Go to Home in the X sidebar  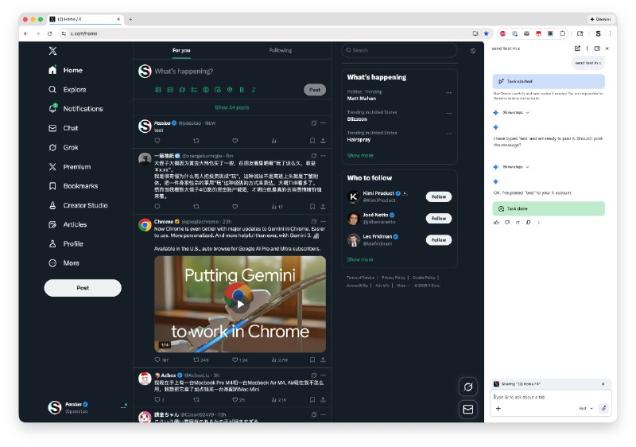tap(65, 70)
